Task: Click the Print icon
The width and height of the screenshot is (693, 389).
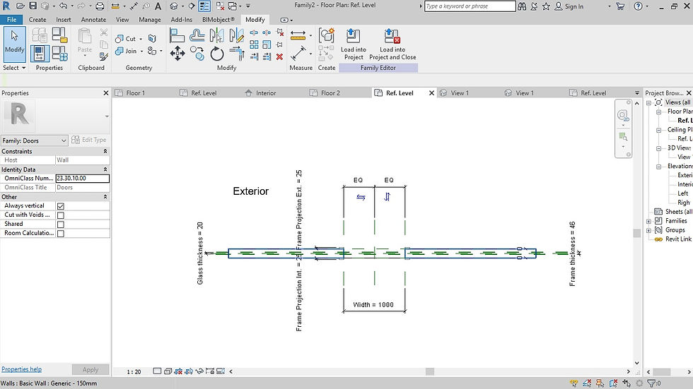Action: 100,6
